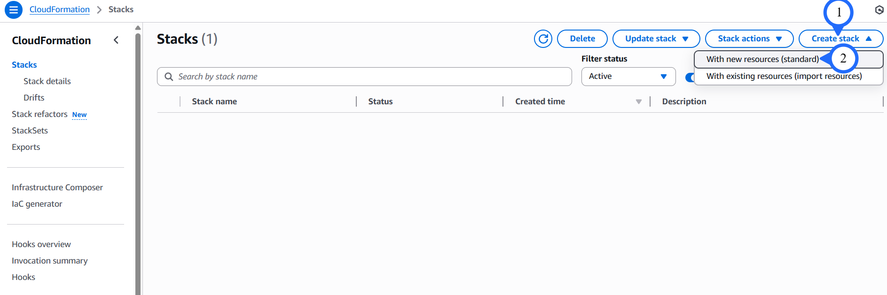Go to CloudFormation breadcrumb link
The image size is (887, 295).
(60, 9)
